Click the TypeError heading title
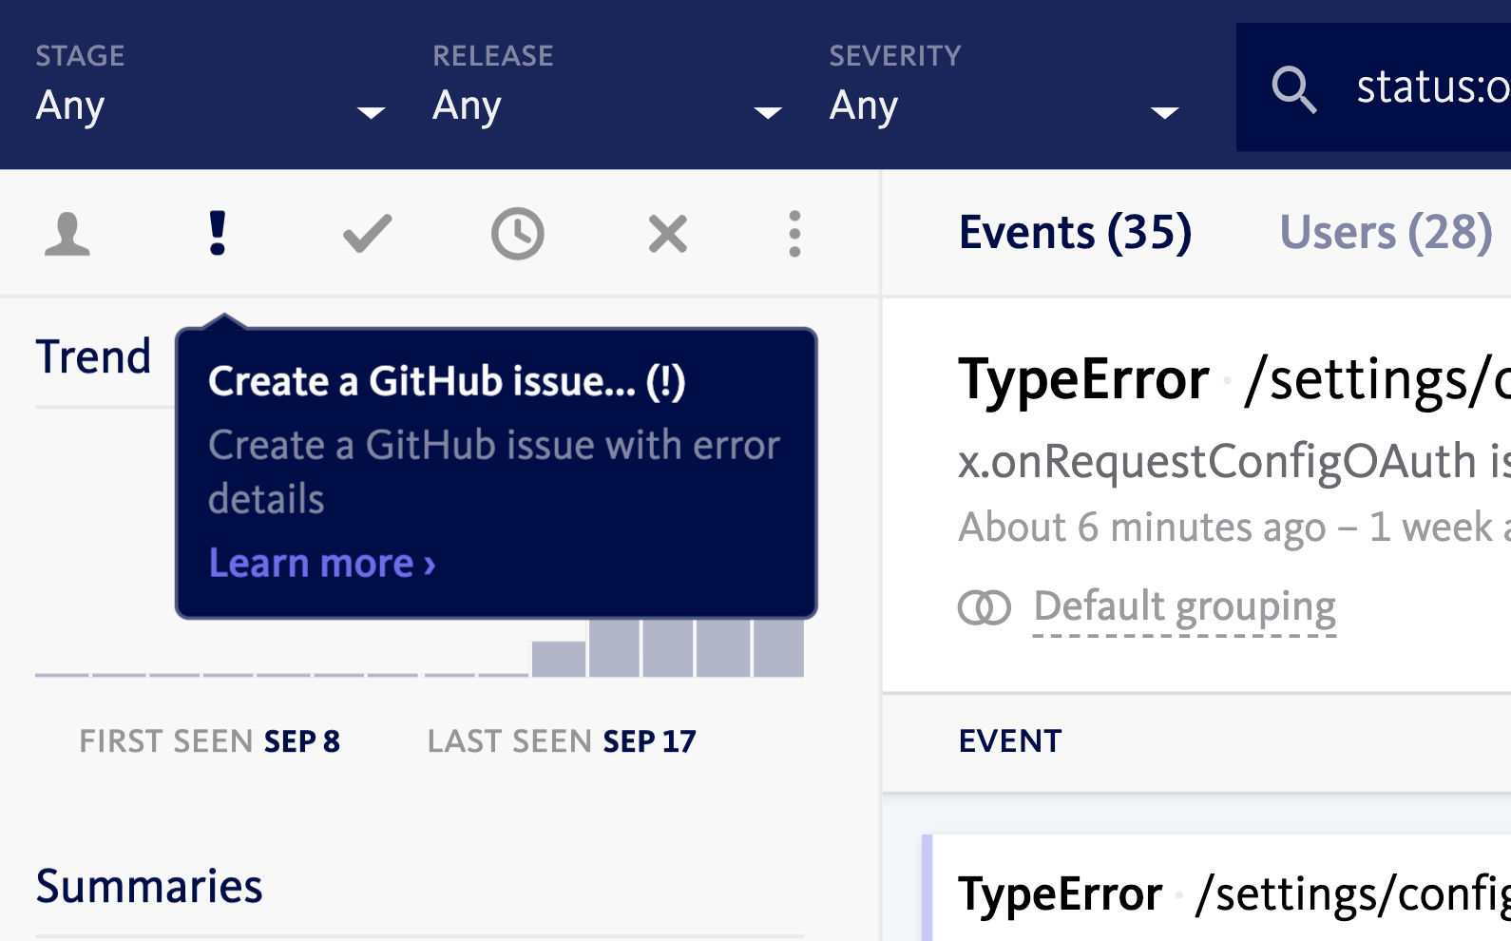 pos(1083,379)
